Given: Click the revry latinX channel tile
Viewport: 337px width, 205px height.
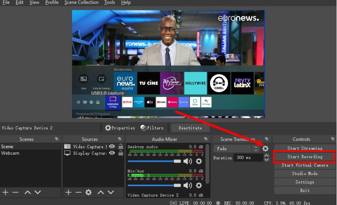Looking at the screenshot, I should pyautogui.click(x=243, y=83).
